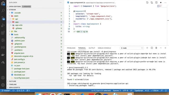Image resolution: width=169 pixels, height=95 pixels.
Task: Split the terminal panel
Action: pos(152,48)
